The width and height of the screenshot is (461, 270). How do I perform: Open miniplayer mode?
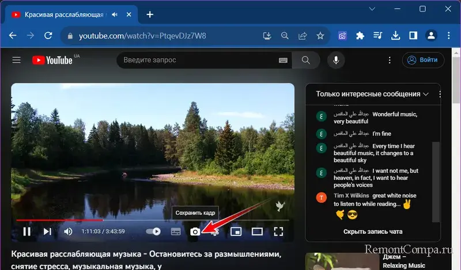point(236,232)
